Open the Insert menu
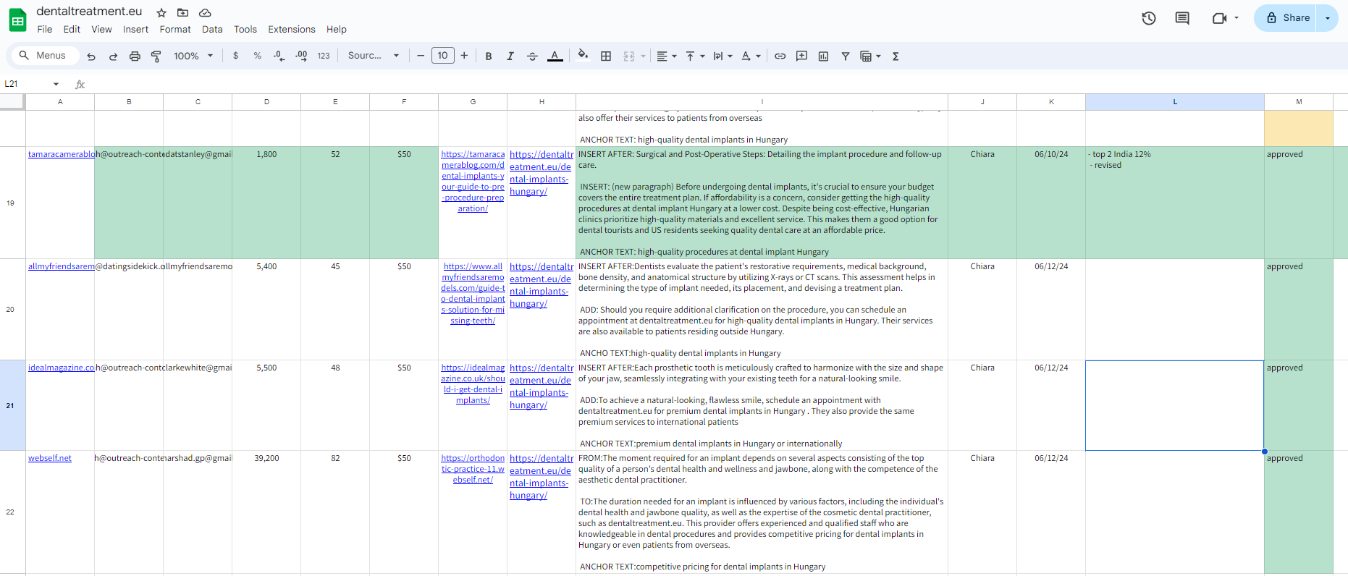Image resolution: width=1348 pixels, height=576 pixels. tap(135, 30)
